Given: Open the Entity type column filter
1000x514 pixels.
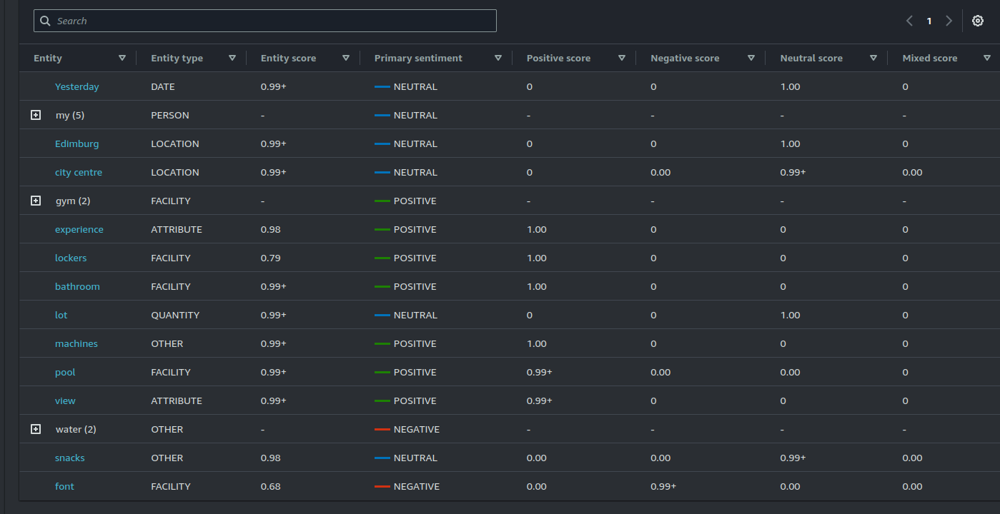Looking at the screenshot, I should coord(232,58).
